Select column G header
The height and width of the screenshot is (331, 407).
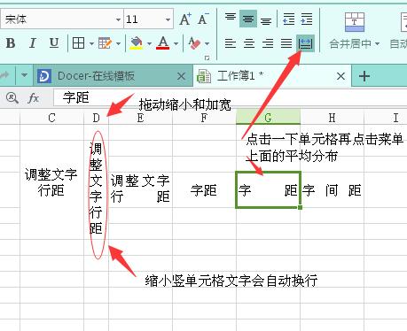click(x=268, y=117)
